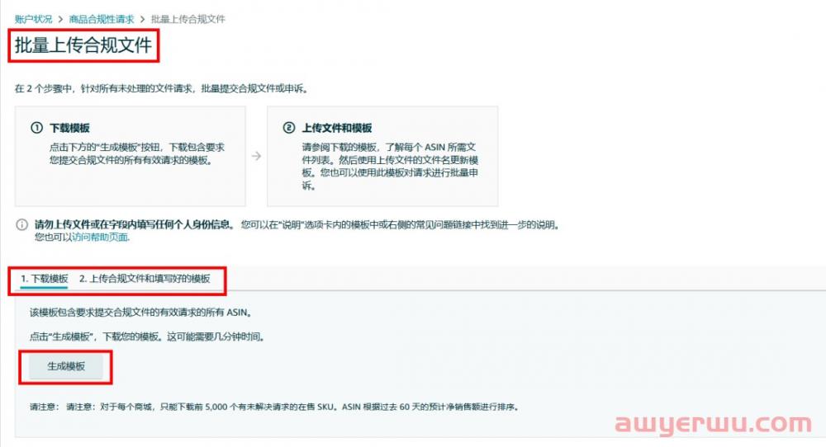Click the arrow between the step cards
The image size is (826, 447).
[257, 156]
